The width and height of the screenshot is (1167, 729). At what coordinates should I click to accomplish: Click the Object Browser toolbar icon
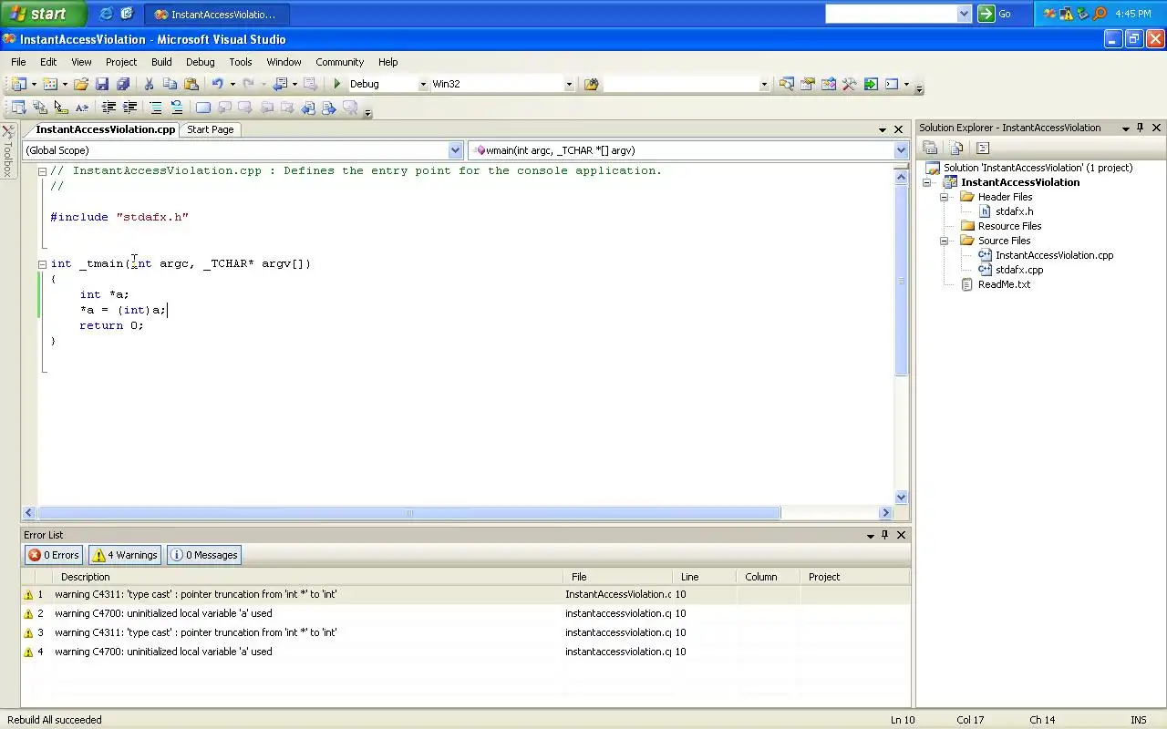pyautogui.click(x=829, y=84)
